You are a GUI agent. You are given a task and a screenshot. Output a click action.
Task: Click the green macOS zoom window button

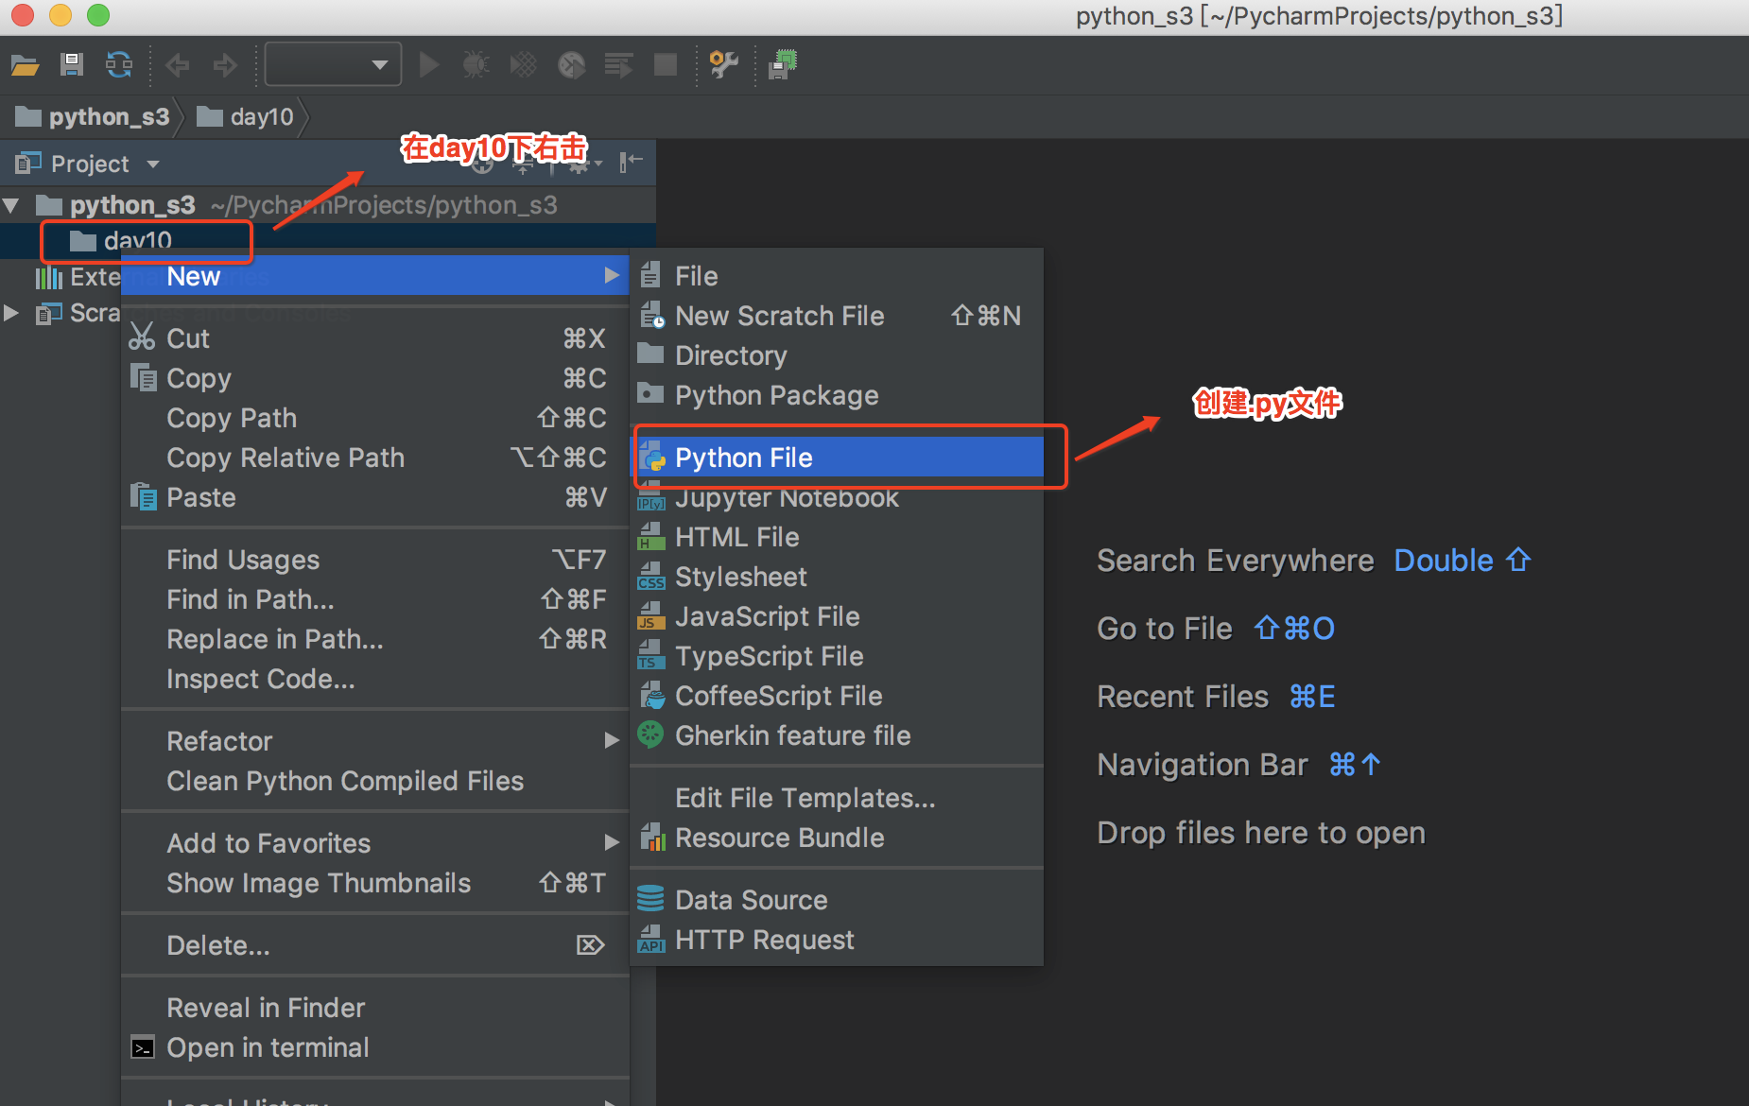point(98,14)
